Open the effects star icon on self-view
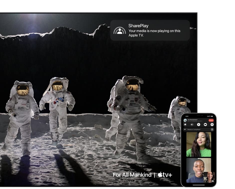 pyautogui.click(x=205, y=181)
